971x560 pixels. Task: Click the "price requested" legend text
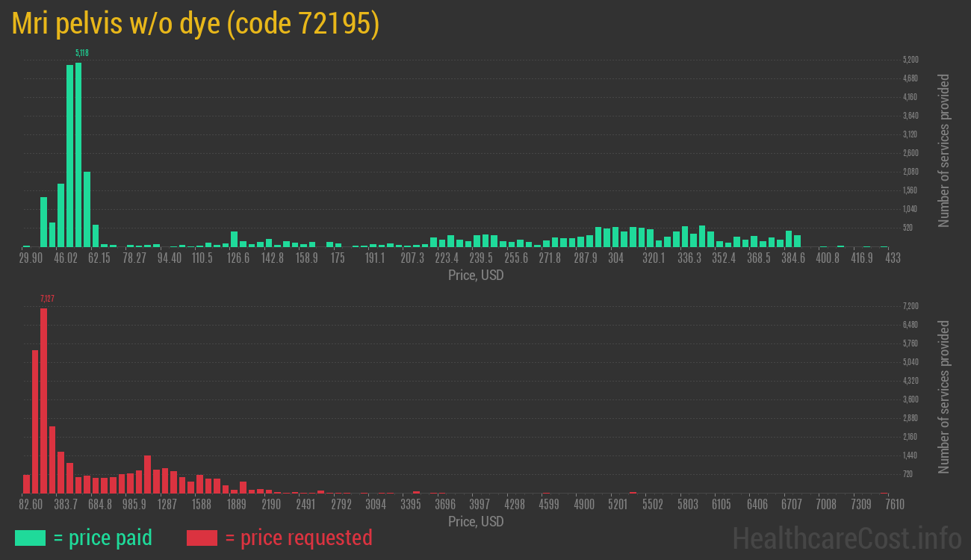(298, 538)
